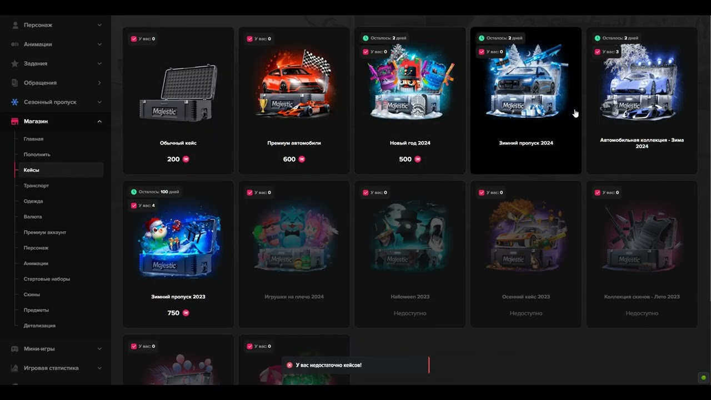The width and height of the screenshot is (711, 400).
Task: Toggle the owned checkbox on Премиум автомобили
Action: [249, 39]
